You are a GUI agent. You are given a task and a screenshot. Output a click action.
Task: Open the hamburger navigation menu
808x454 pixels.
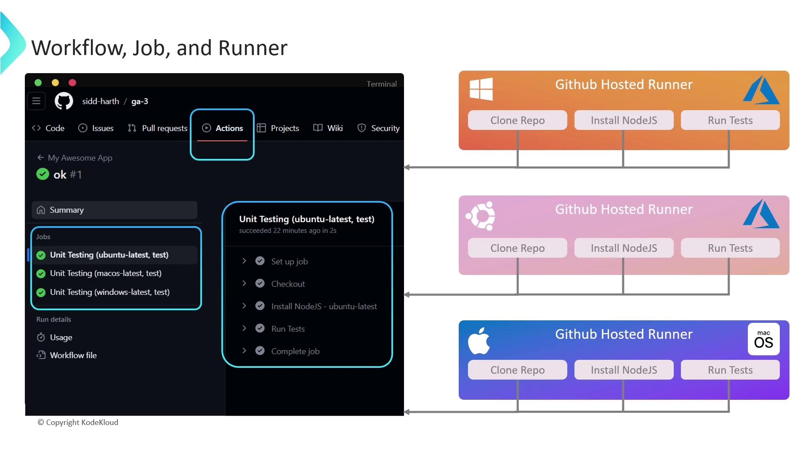pos(36,101)
